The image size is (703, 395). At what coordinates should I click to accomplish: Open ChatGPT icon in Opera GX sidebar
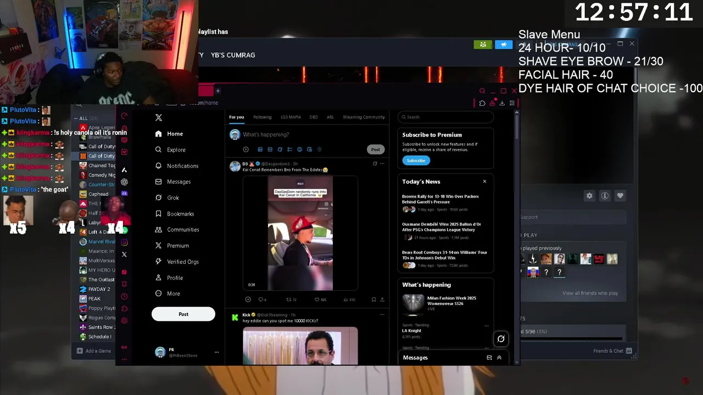point(125,182)
